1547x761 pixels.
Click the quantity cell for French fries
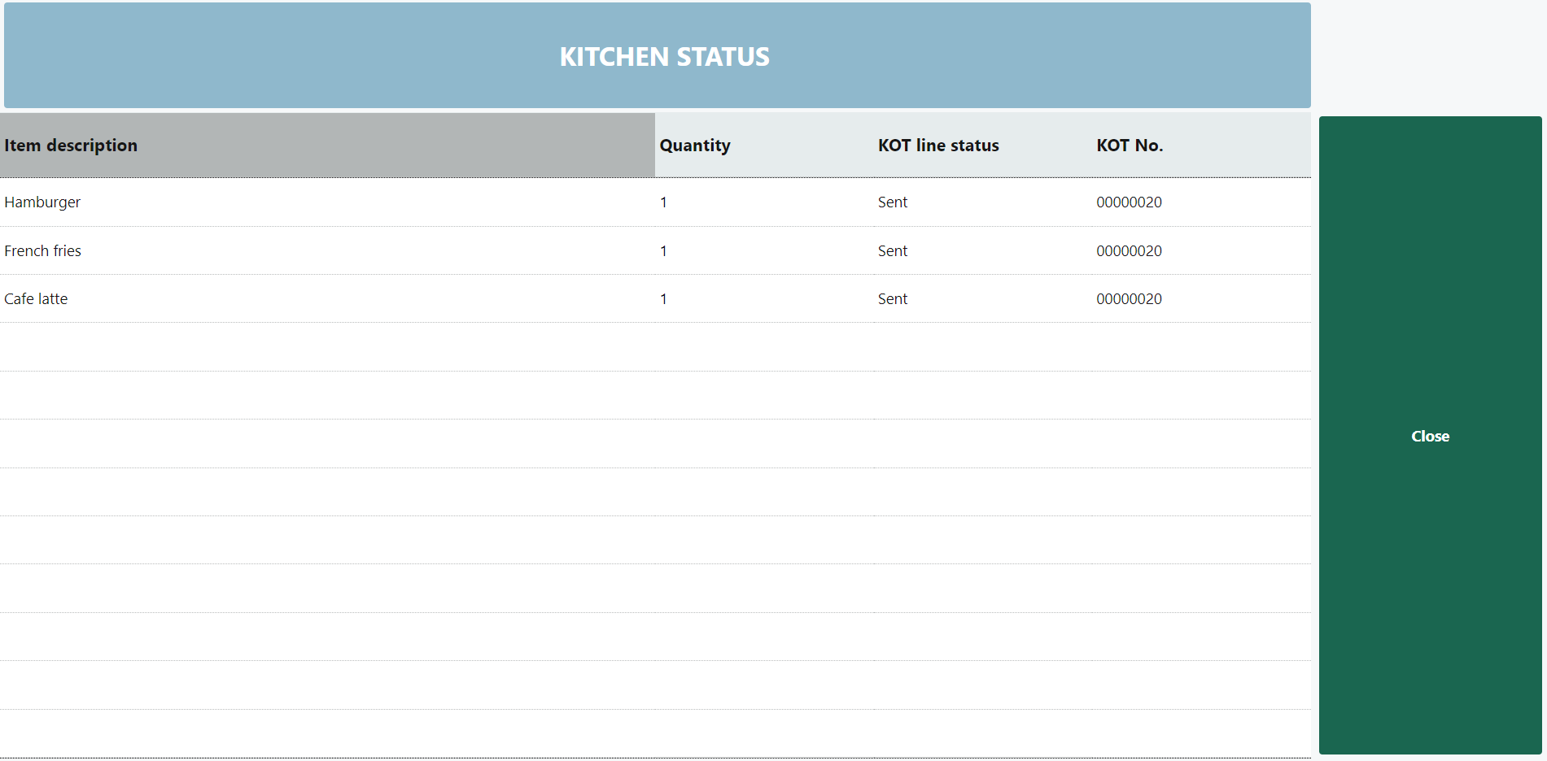[x=664, y=251]
